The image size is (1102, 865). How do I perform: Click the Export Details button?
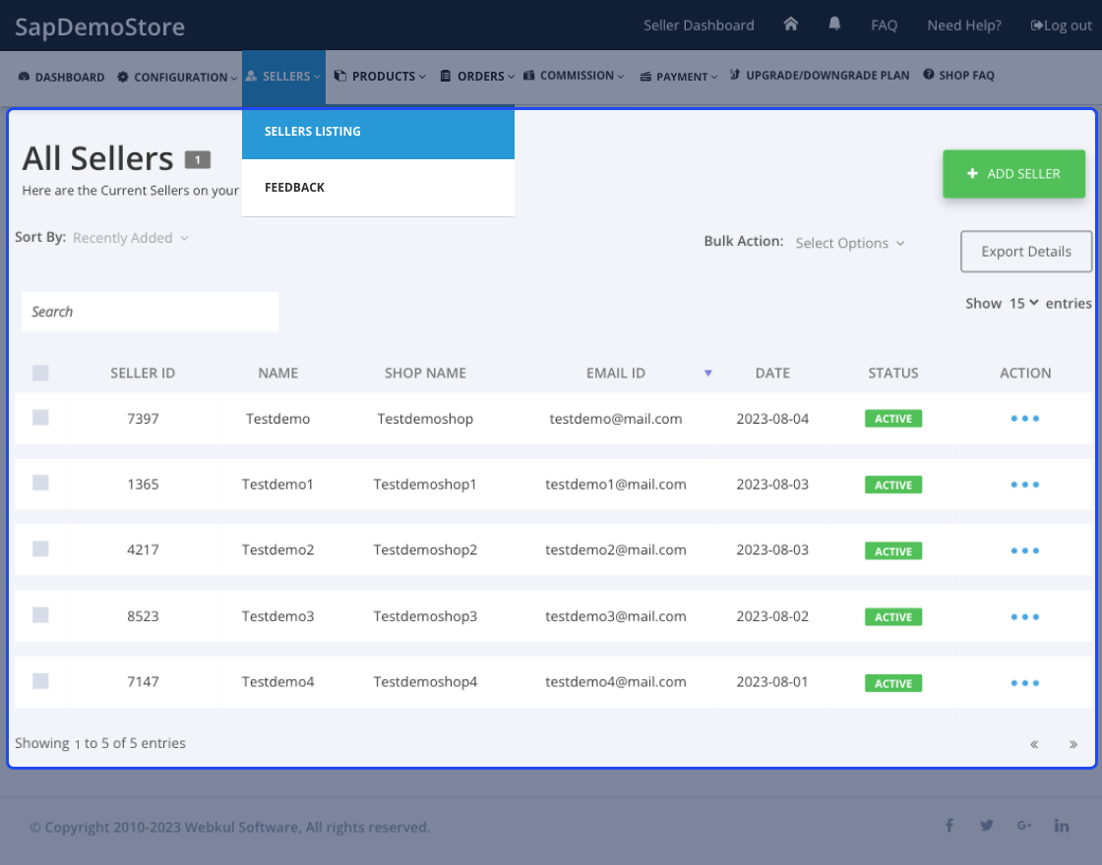1026,252
